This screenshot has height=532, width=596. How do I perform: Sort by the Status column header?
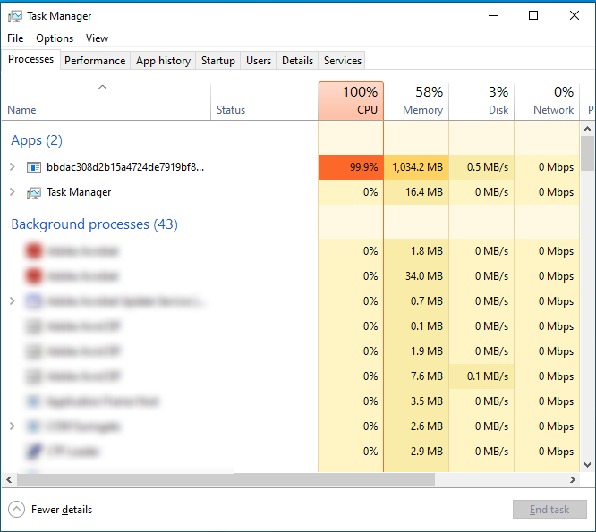(x=265, y=101)
